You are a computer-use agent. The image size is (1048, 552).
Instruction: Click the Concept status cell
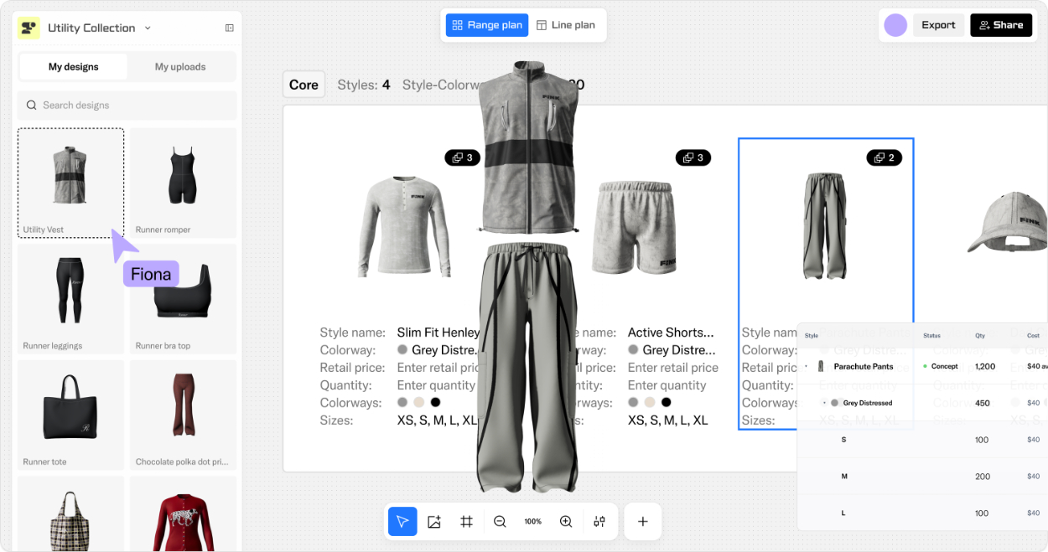point(941,366)
